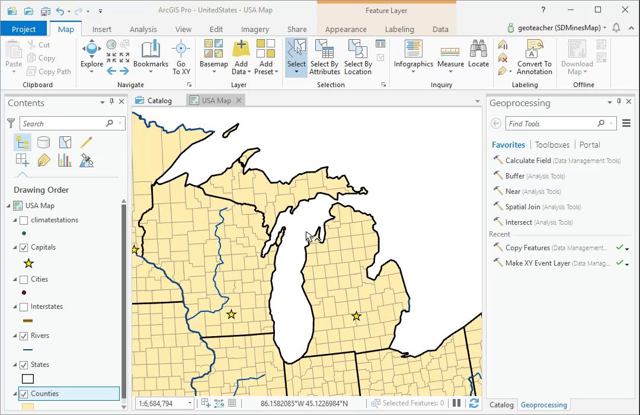
Task: Refresh the map view
Action: click(x=473, y=403)
